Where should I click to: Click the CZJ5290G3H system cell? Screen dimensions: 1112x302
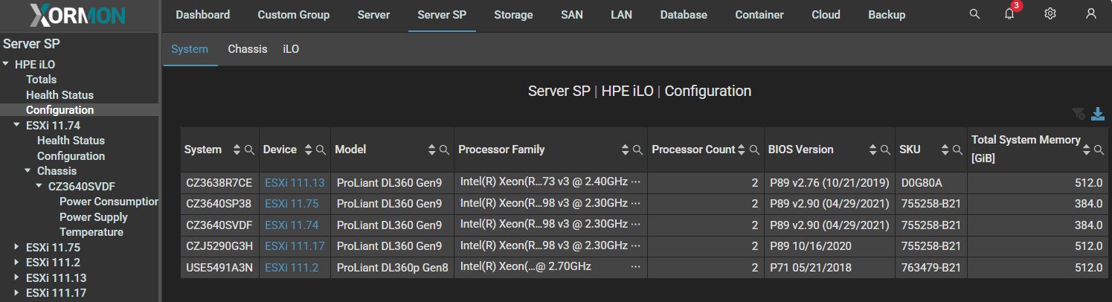219,246
